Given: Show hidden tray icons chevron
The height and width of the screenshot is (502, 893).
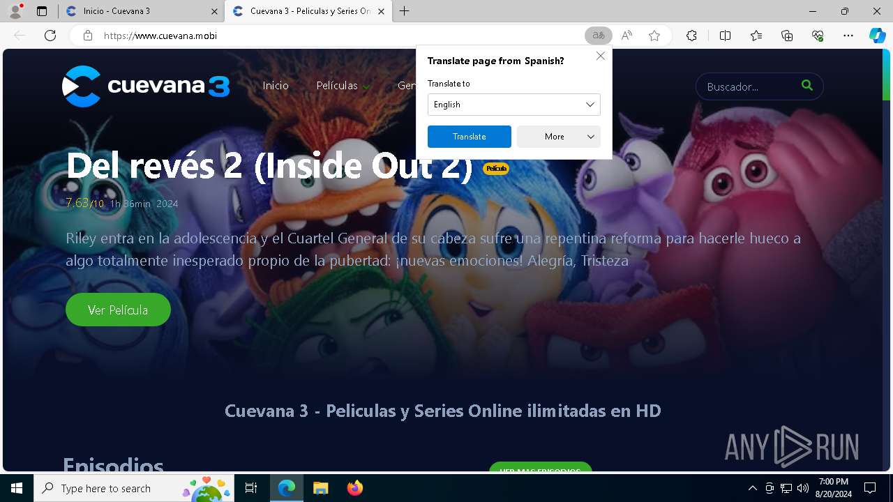Looking at the screenshot, I should pyautogui.click(x=752, y=488).
